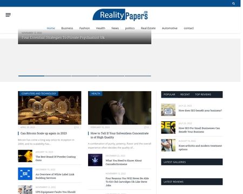
Task: Open What You Need to Know About Cannabichromene
Action: (x=124, y=162)
